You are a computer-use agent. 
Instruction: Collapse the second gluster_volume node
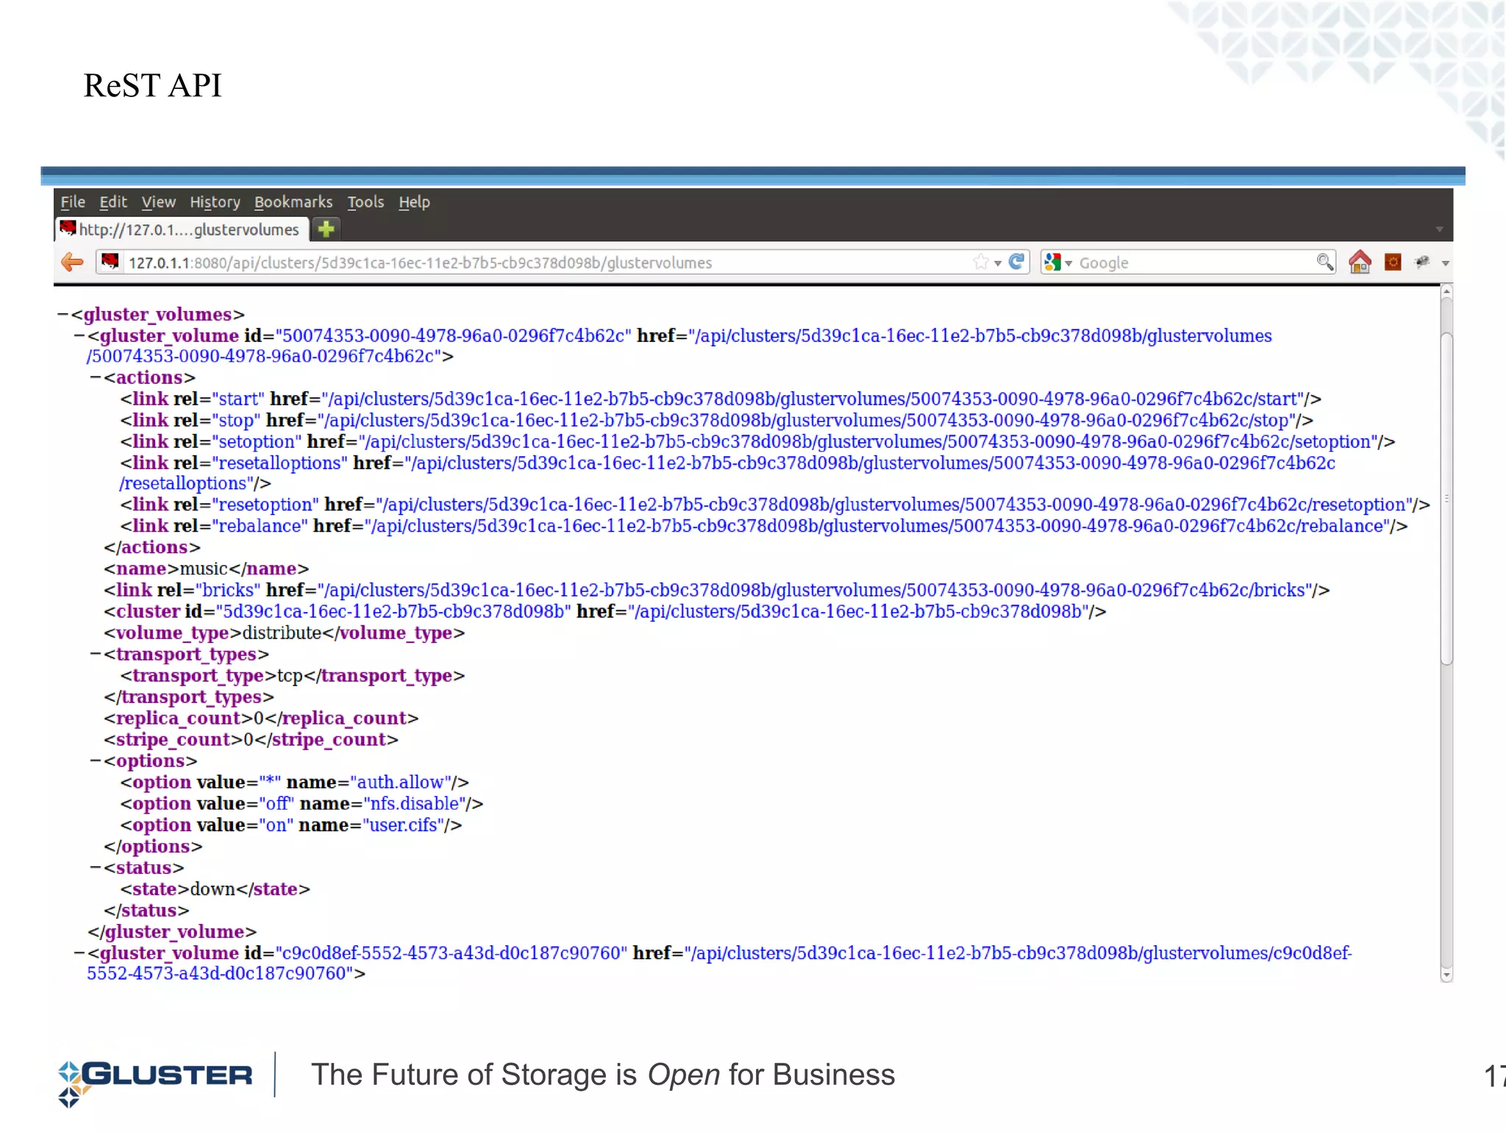tap(79, 953)
